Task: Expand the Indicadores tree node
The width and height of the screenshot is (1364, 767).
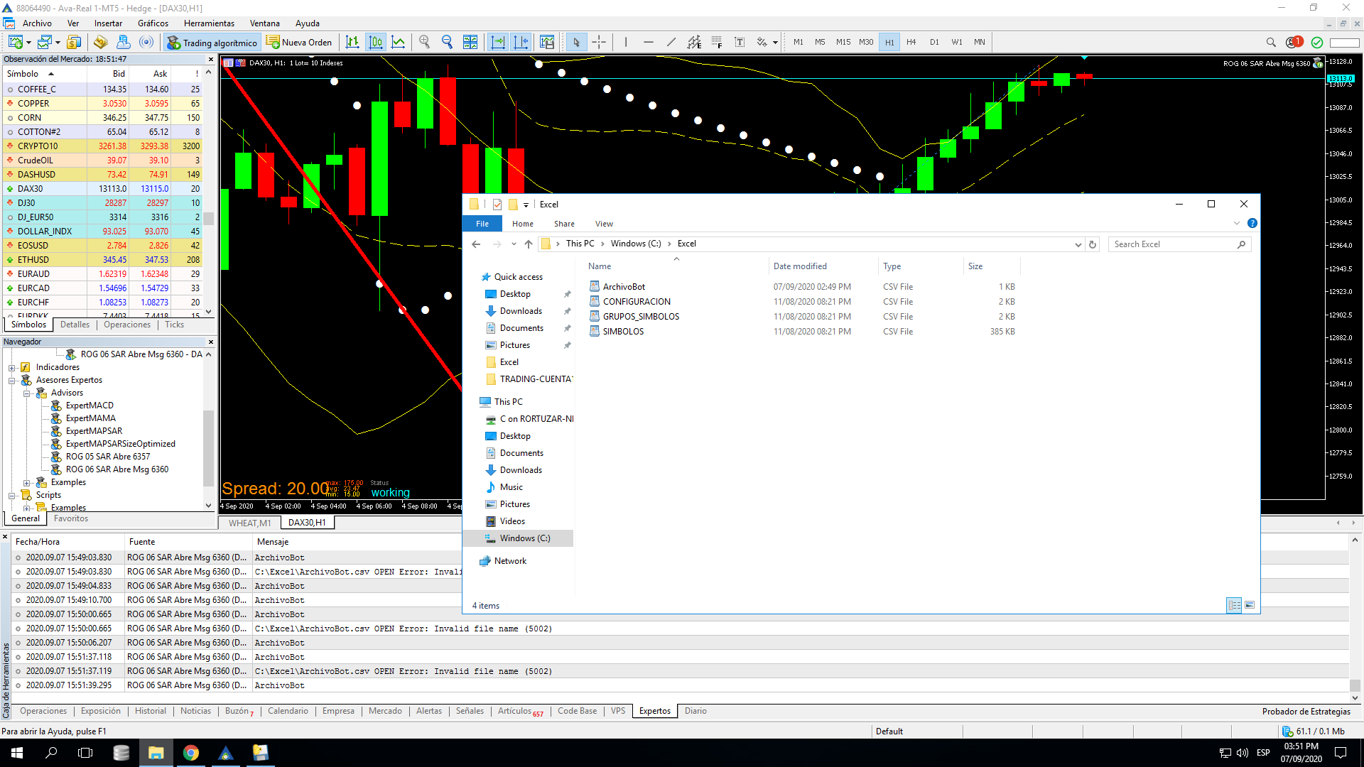Action: [12, 368]
